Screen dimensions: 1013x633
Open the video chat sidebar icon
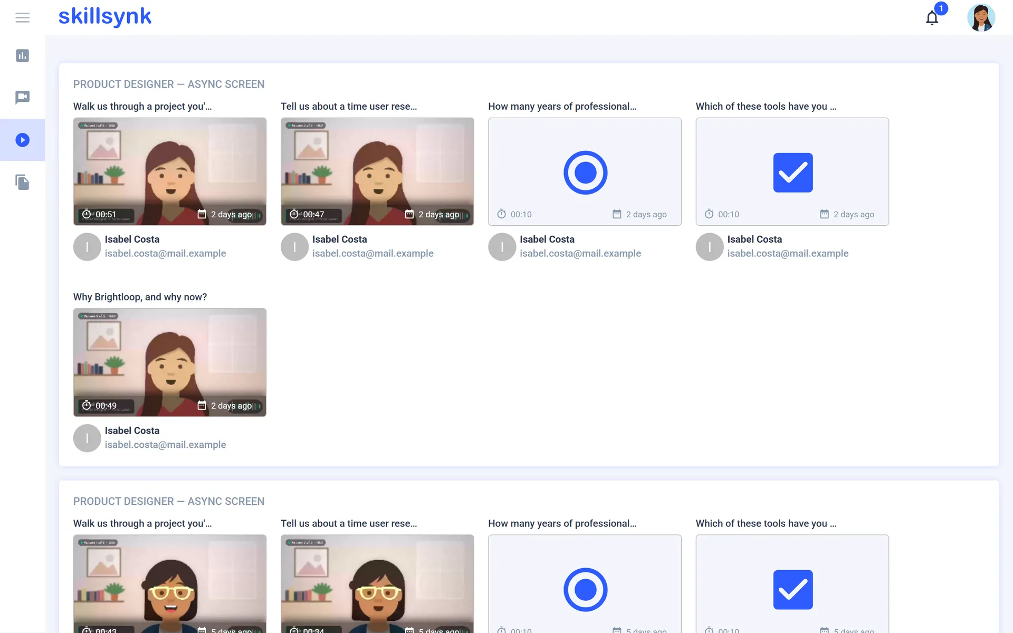[x=22, y=97]
